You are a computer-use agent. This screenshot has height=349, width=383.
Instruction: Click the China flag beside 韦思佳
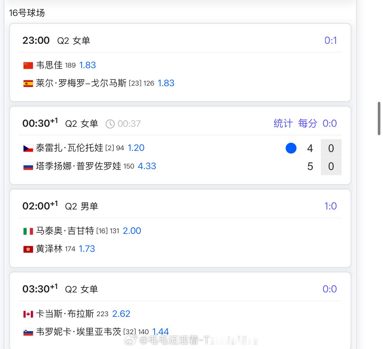(x=28, y=66)
